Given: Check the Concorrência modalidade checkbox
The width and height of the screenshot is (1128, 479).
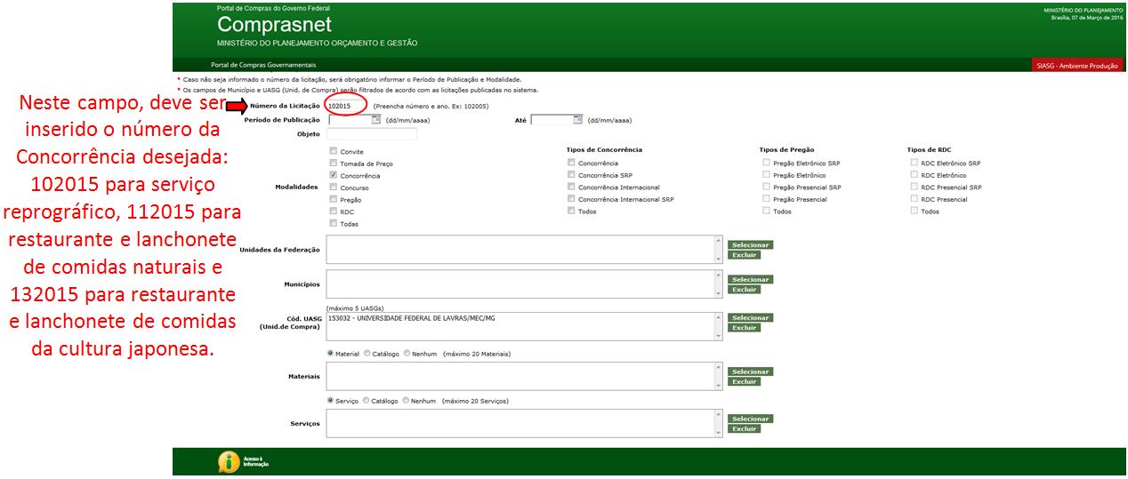Looking at the screenshot, I should coord(334,176).
